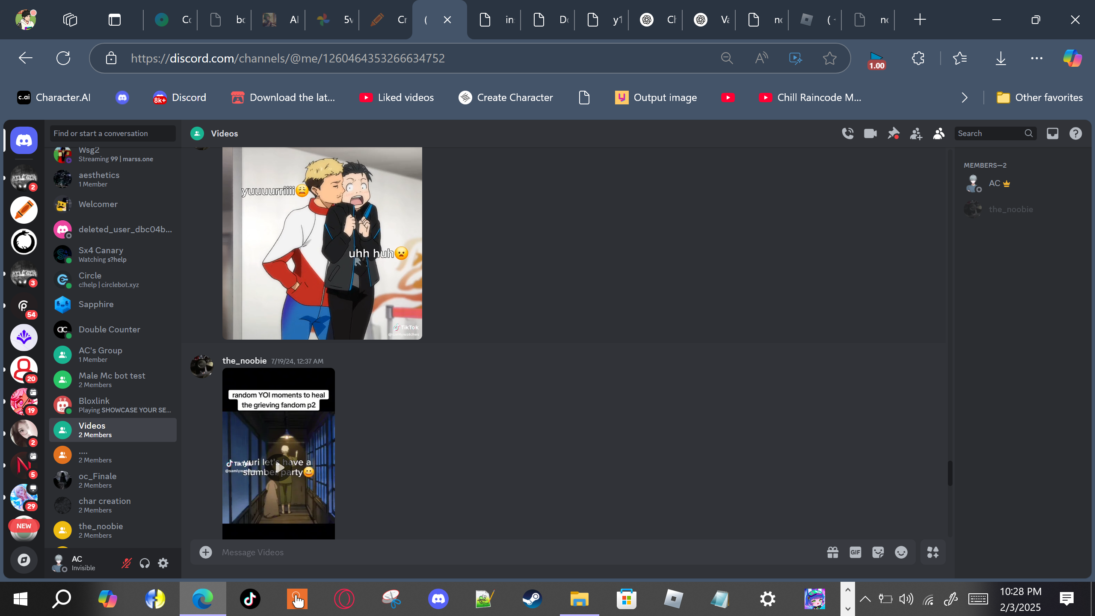Viewport: 1095px width, 616px height.
Task: Open Steam from the Windows taskbar
Action: (x=532, y=599)
